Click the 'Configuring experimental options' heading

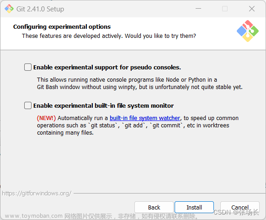coord(62,27)
